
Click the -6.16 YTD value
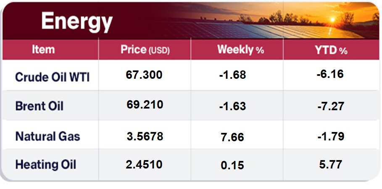[x=331, y=74]
